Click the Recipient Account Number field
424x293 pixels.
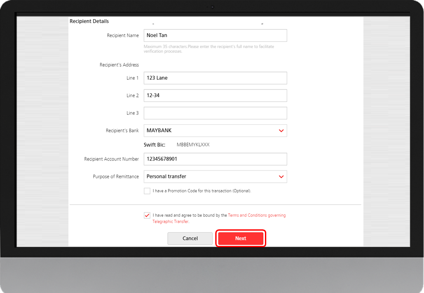(x=215, y=159)
